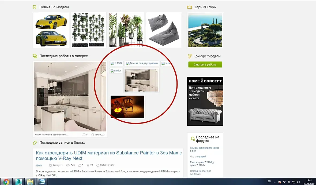Open File Explorer folder from the taskbar
The width and height of the screenshot is (316, 185).
coord(30,182)
